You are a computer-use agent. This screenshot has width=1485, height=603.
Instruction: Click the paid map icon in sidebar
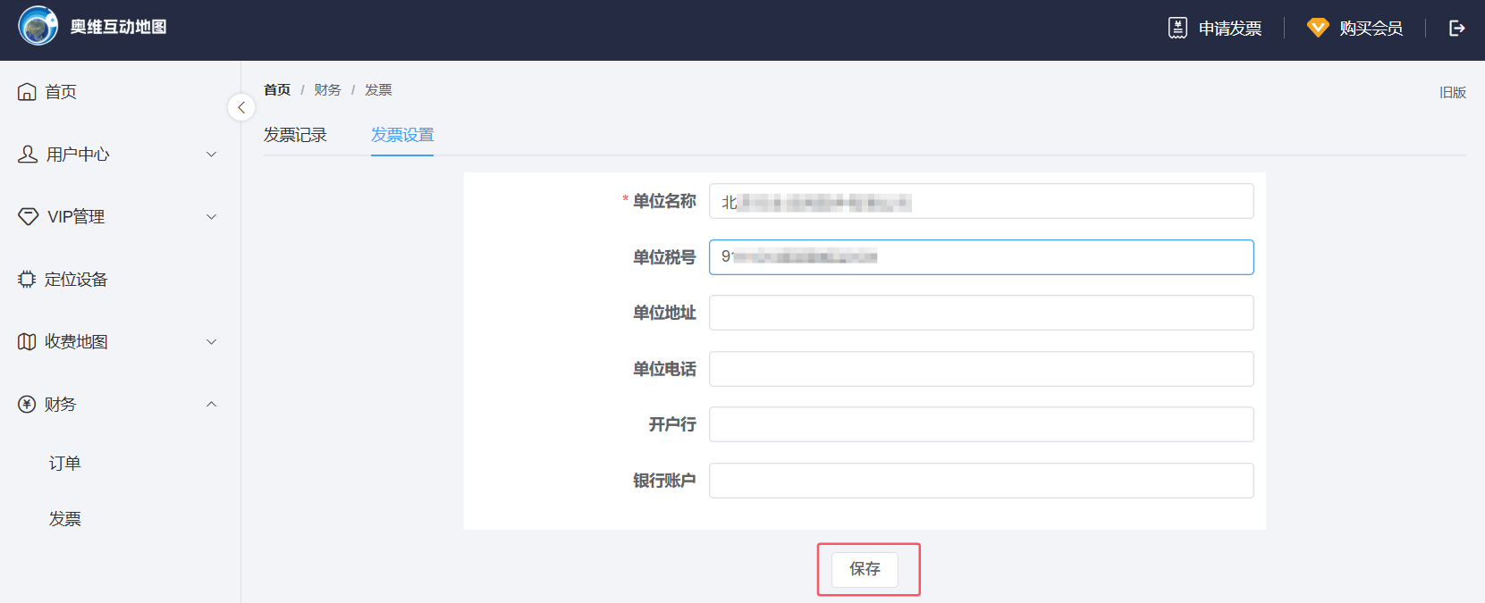(27, 342)
